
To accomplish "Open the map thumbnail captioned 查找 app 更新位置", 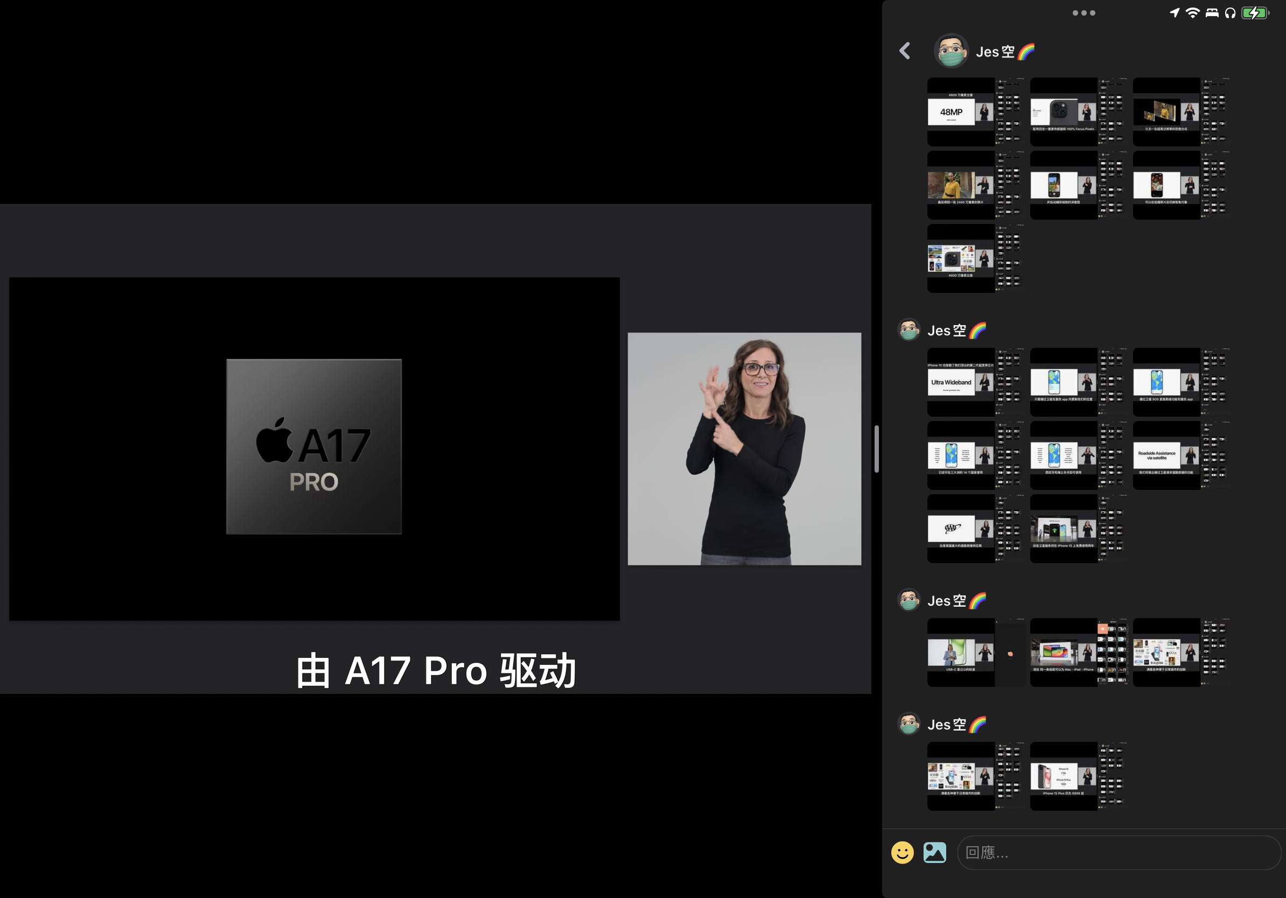I will (x=1079, y=382).
